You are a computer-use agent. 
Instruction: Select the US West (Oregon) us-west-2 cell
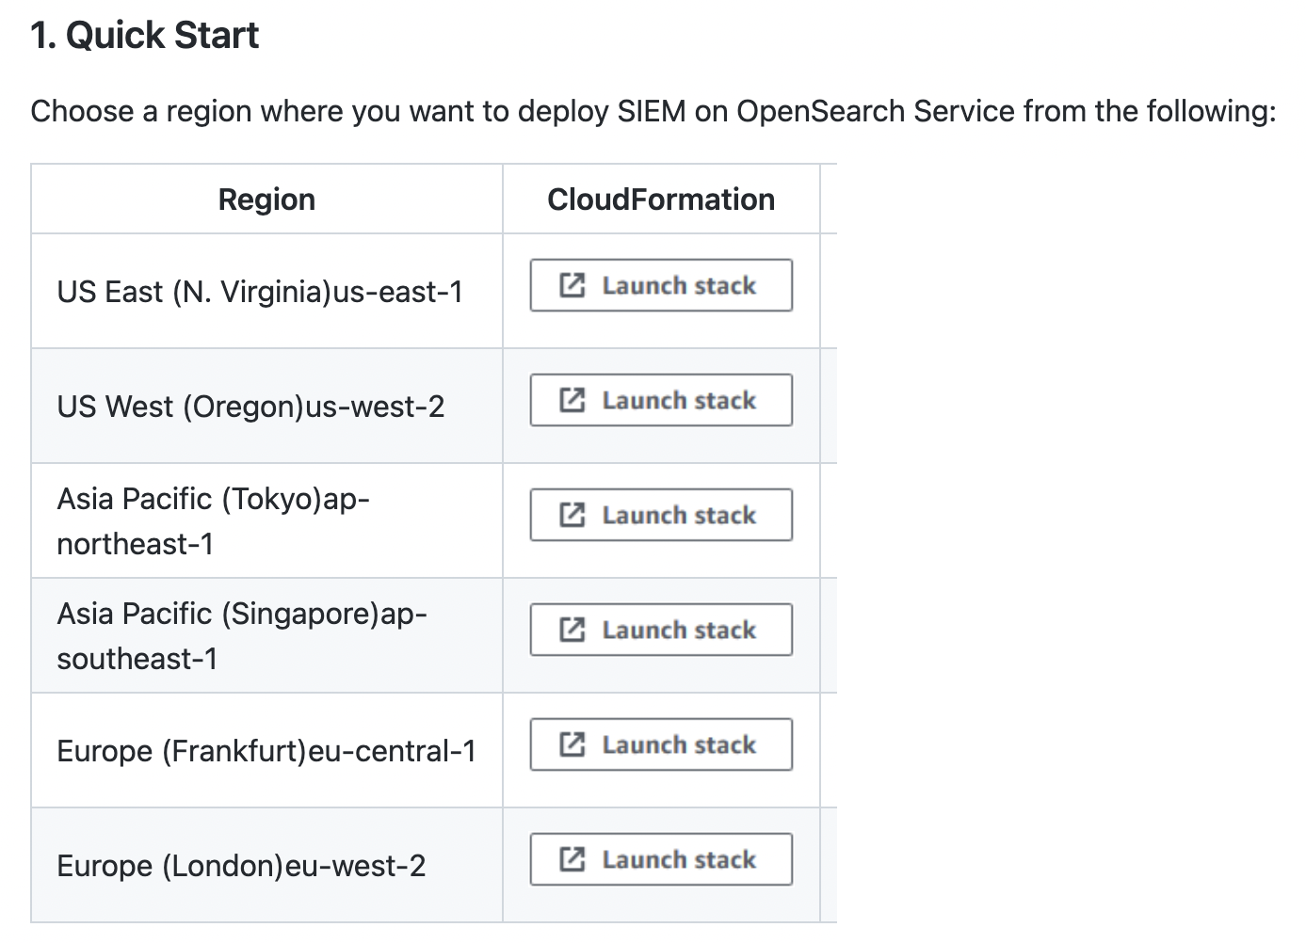(266, 406)
